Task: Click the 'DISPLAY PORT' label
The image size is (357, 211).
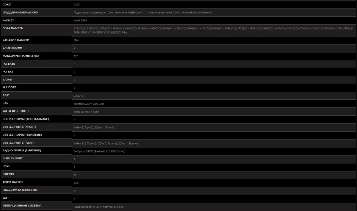Action: 12,158
